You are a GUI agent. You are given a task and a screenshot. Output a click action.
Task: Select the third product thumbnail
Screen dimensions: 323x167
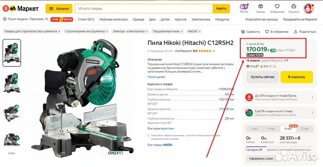click(12, 113)
